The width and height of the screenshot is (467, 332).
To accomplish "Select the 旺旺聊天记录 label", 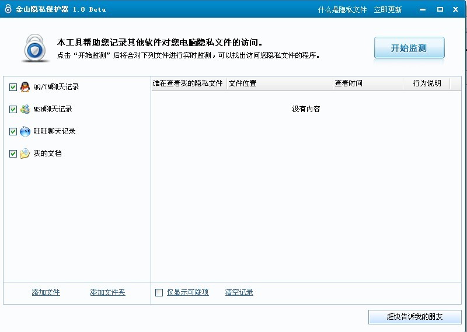I will pos(54,131).
